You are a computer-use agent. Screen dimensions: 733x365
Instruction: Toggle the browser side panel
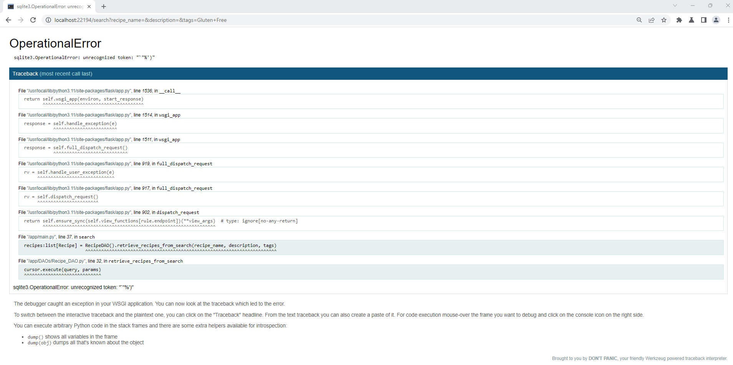click(704, 20)
